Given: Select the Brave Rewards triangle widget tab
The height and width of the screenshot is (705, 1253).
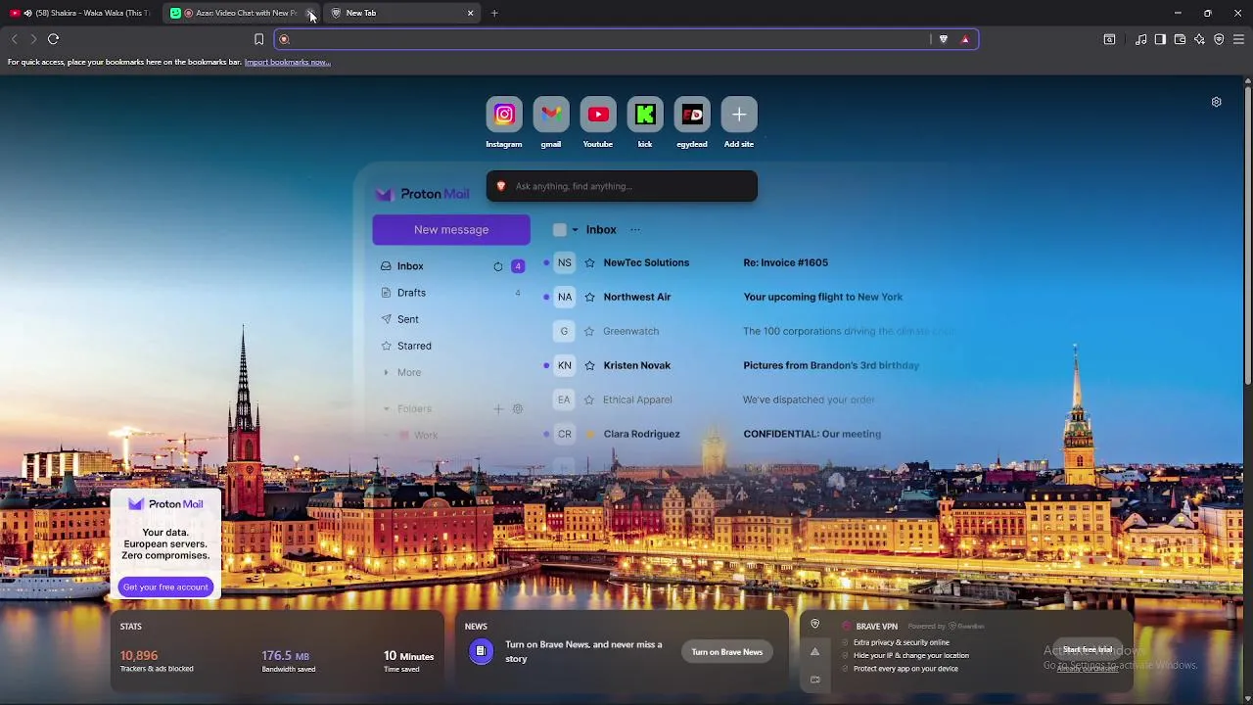Looking at the screenshot, I should [814, 652].
